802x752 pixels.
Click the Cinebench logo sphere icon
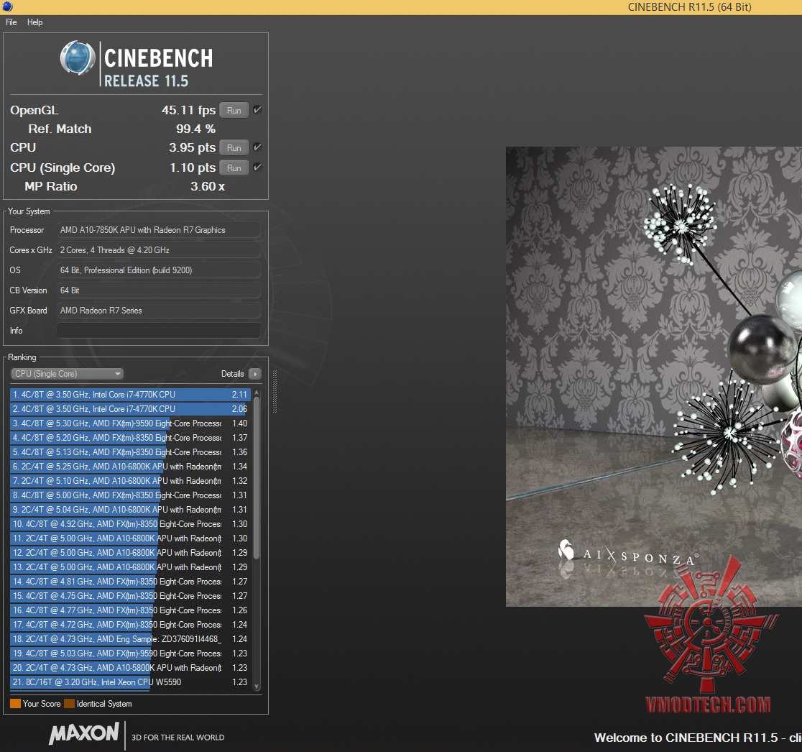(77, 58)
